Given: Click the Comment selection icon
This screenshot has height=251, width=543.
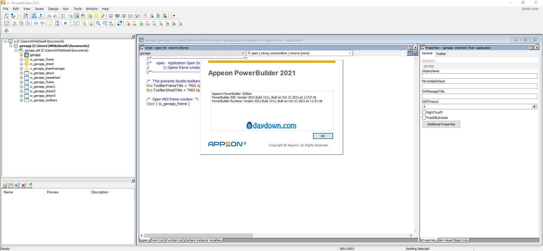Looking at the screenshot, I should (84, 23).
